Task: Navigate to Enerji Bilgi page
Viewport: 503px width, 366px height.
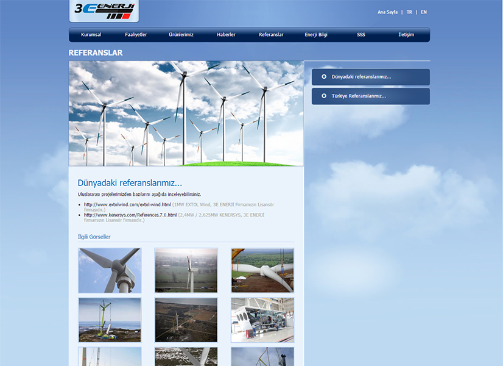Action: click(316, 35)
